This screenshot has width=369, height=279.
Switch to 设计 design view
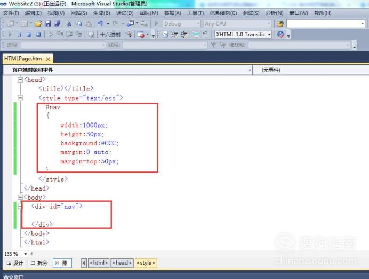tap(15, 263)
